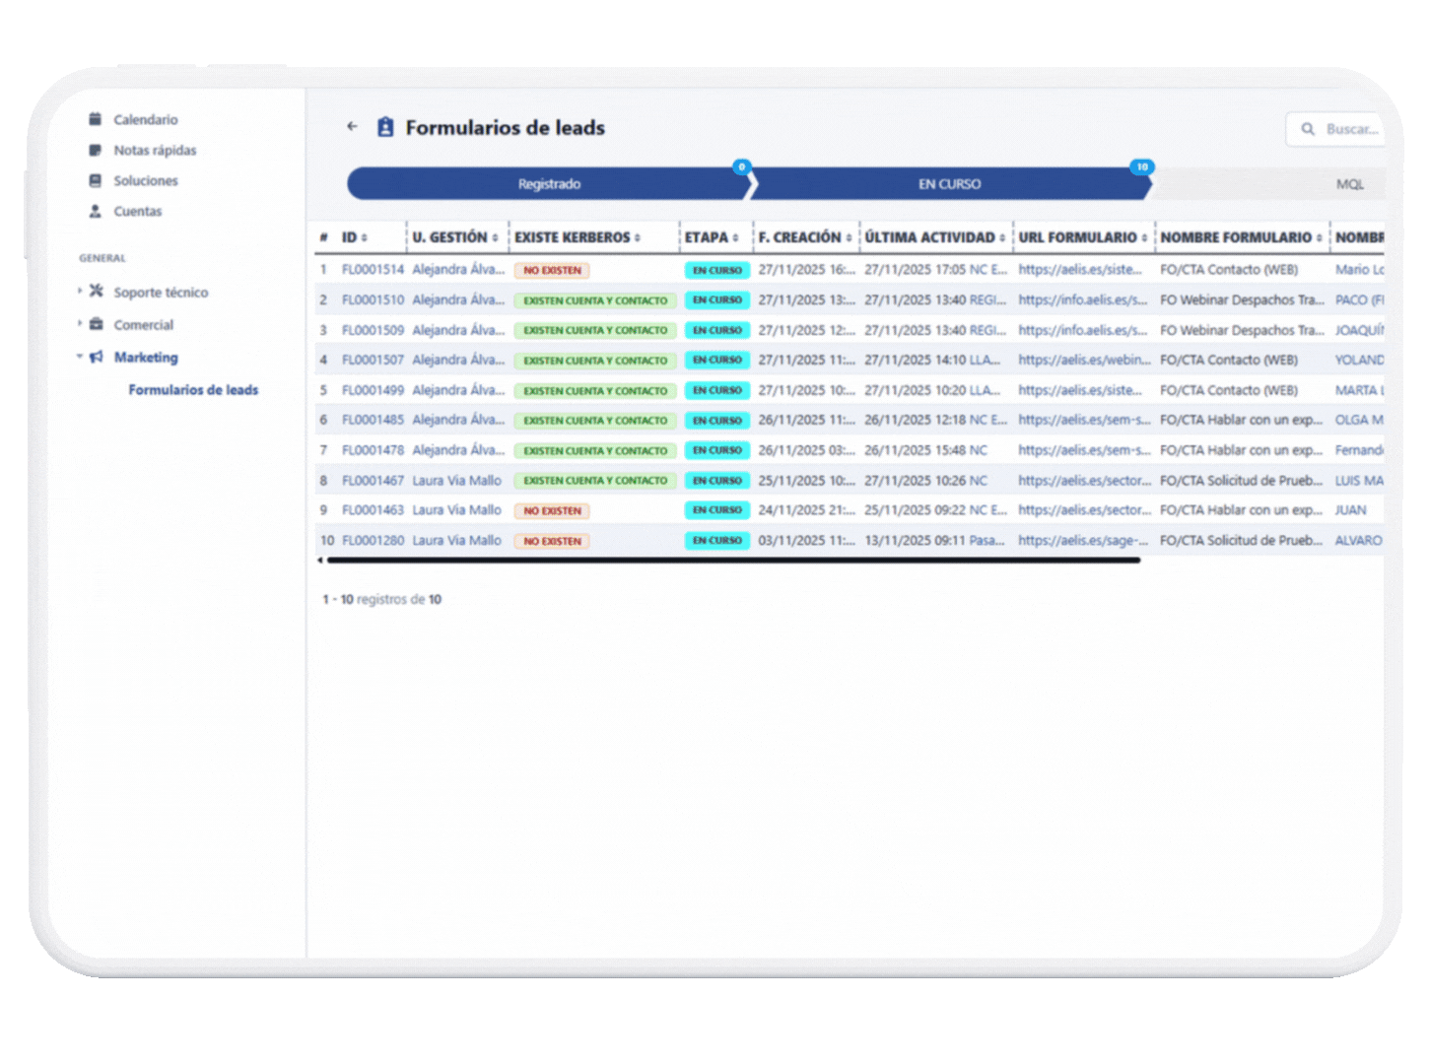Click the Marketing megaphone icon
This screenshot has width=1429, height=1064.
(x=96, y=357)
